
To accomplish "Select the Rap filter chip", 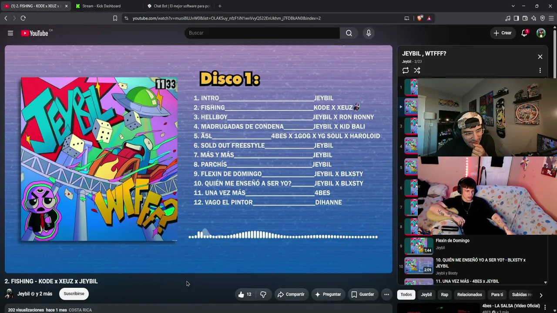I will 444,295.
